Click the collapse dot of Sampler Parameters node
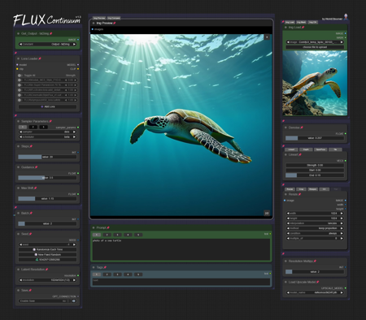 click(x=19, y=122)
